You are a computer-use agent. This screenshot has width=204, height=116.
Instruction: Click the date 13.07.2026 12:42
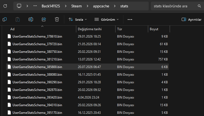89,59
